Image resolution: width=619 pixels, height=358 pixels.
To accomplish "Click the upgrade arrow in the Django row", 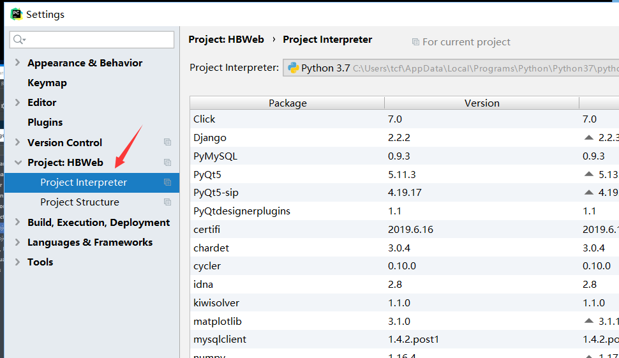I will 588,137.
